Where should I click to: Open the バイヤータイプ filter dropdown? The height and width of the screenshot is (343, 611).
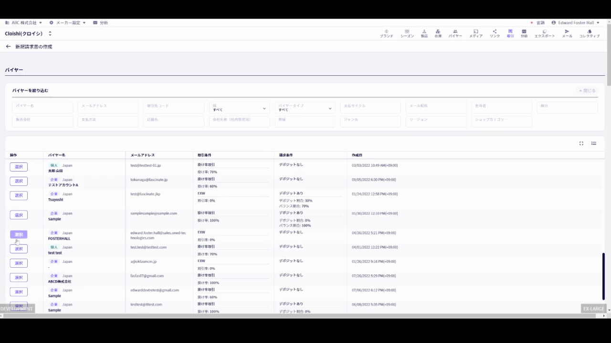click(x=305, y=108)
